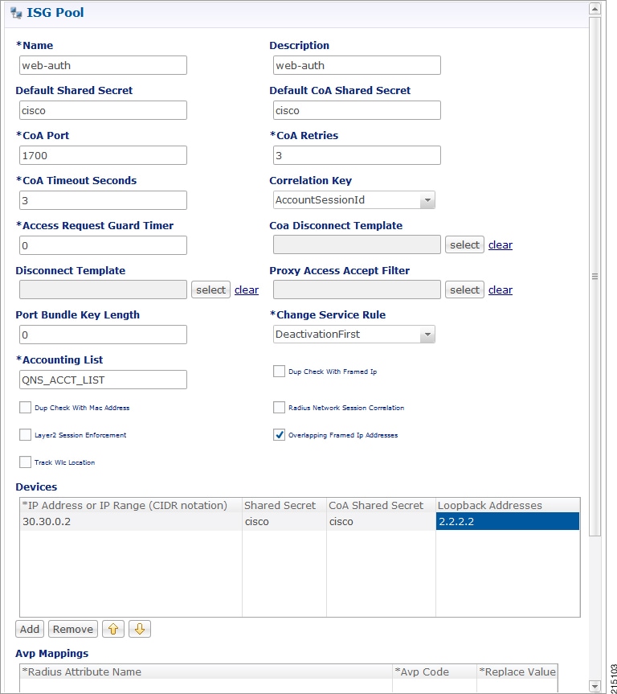Uncheck Overlapping Framed Ip Addresses
The image size is (617, 694).
279,435
